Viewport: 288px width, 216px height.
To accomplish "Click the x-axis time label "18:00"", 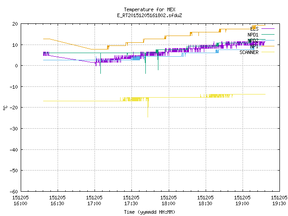I will 168,203.
